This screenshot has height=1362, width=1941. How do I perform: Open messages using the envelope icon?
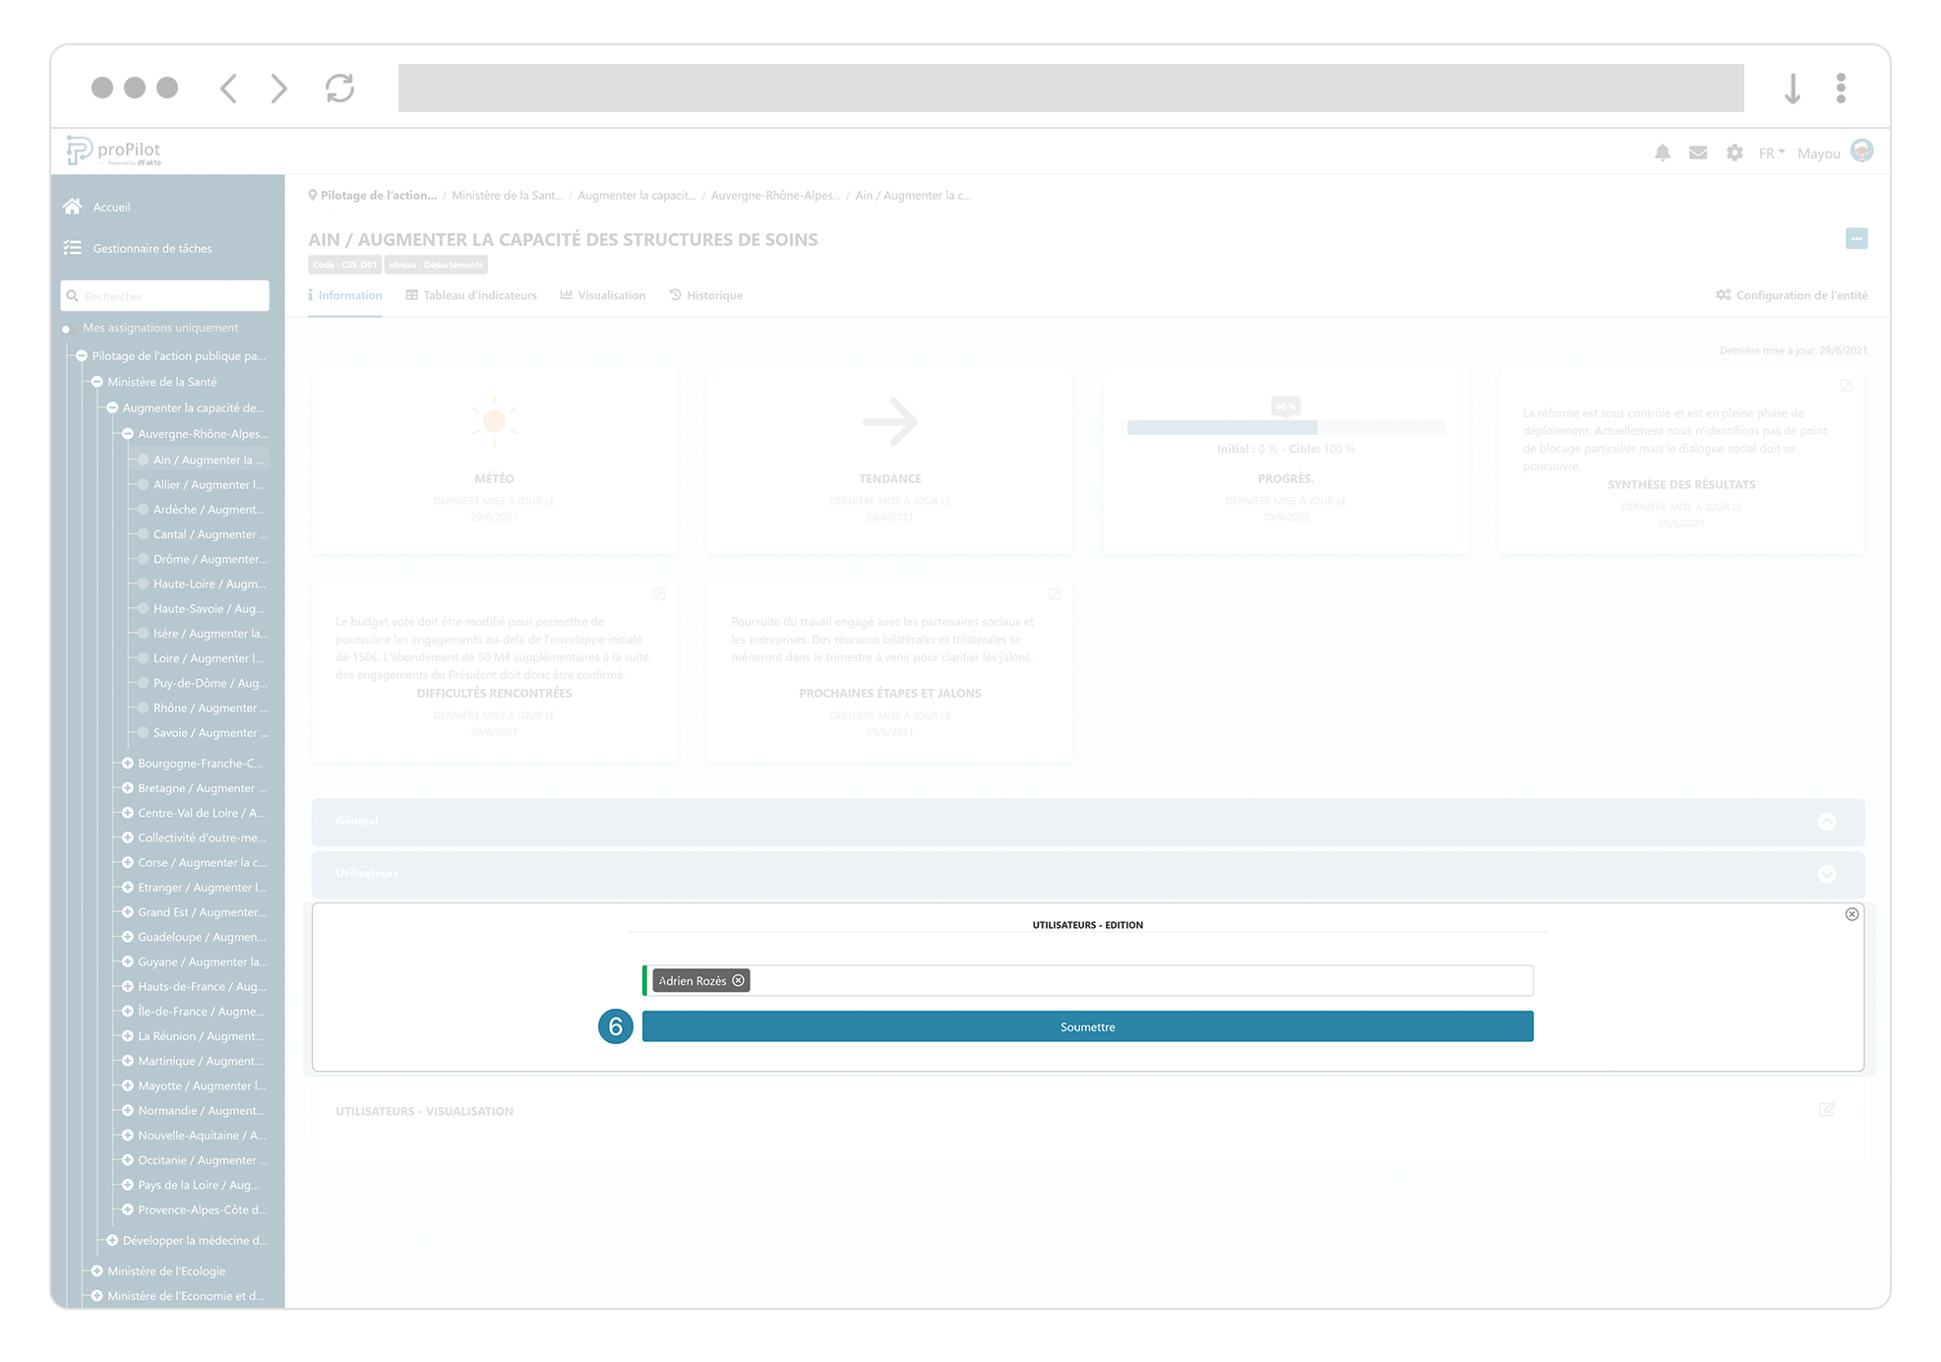point(1698,153)
